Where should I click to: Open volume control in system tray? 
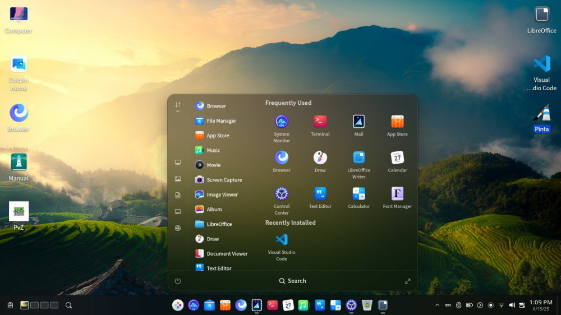coord(512,305)
